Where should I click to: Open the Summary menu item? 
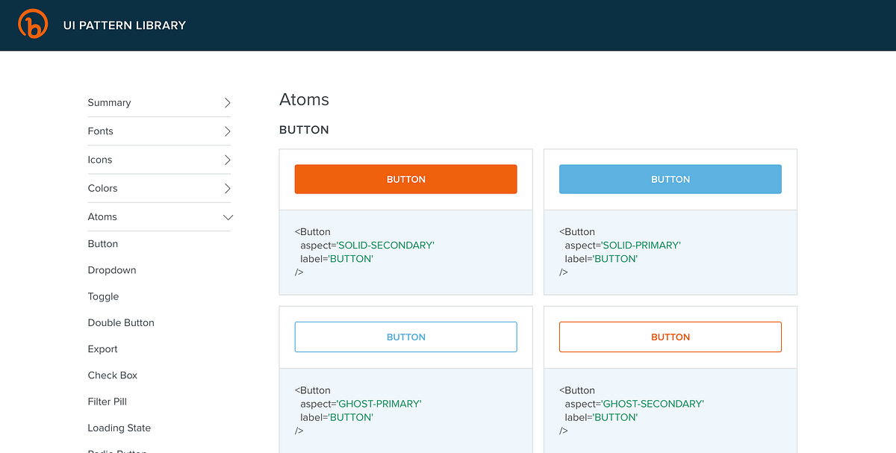[x=109, y=103]
